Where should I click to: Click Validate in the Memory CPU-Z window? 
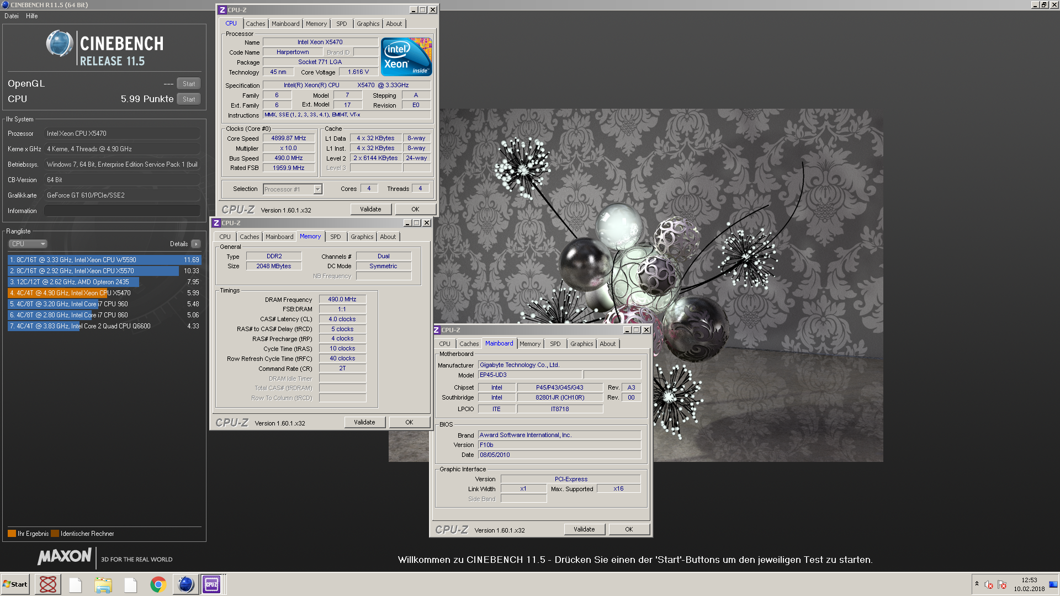pos(364,422)
